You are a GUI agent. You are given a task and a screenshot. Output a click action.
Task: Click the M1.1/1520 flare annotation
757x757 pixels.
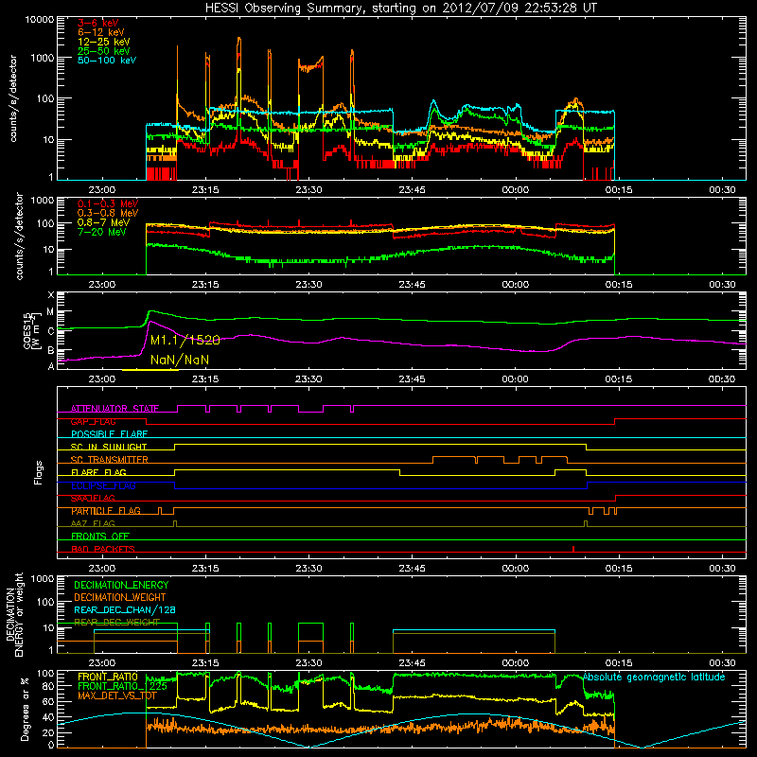(185, 341)
